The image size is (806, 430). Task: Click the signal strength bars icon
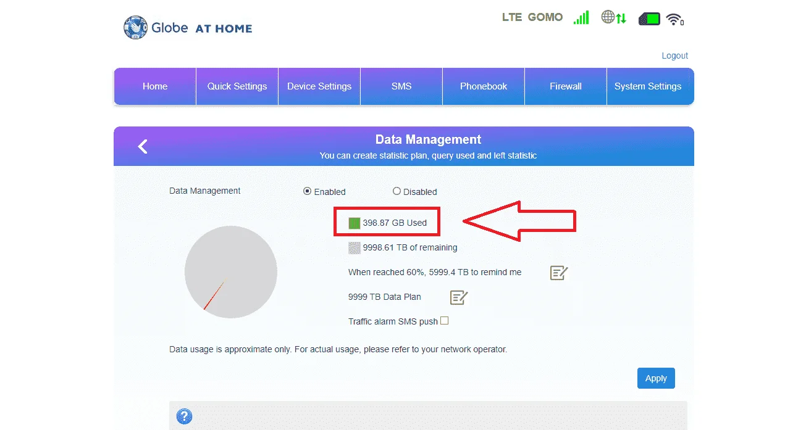click(581, 17)
